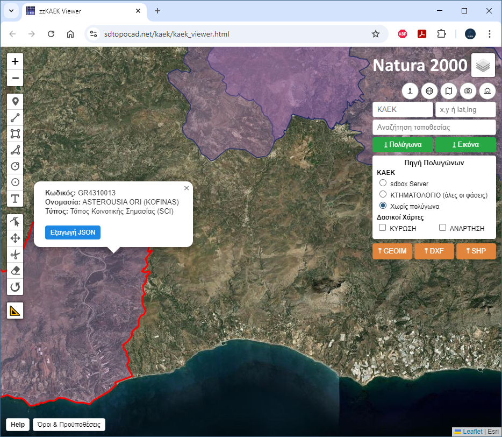Select the scissors cut tool
This screenshot has height=437, width=502.
15,254
